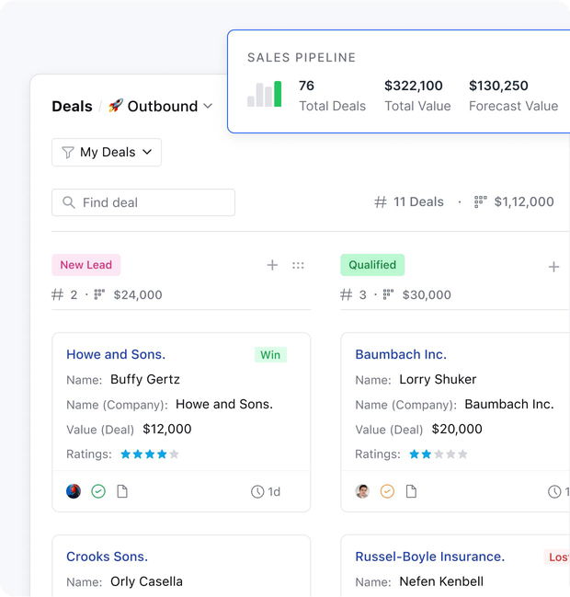Toggle green check status on Howe and Sons card
Screen dimensions: 570x597
98,491
